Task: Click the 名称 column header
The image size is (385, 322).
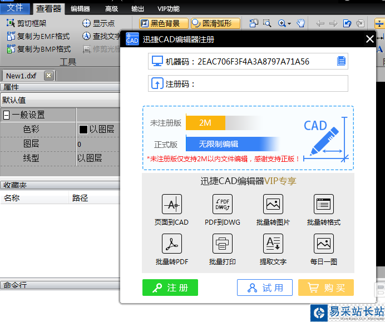Action: click(34, 198)
